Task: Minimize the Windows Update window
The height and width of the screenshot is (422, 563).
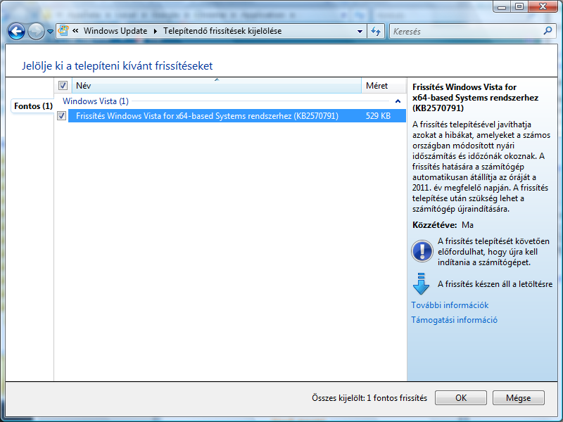Action: 502,6
